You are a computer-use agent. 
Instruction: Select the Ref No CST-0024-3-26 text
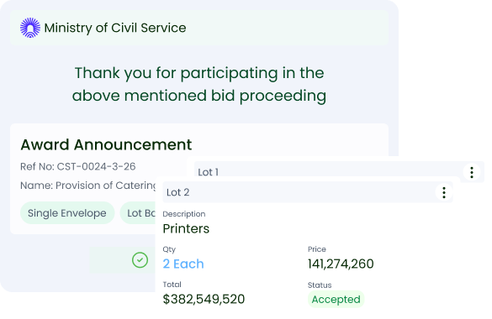click(78, 166)
